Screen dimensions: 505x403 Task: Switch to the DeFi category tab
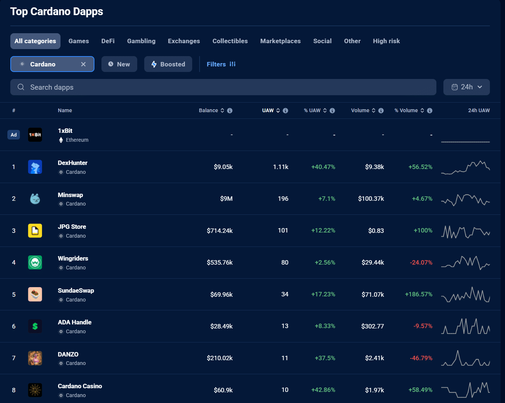tap(108, 41)
